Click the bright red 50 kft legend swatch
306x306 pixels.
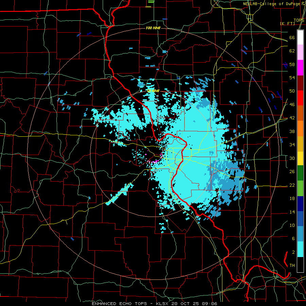click(300, 98)
